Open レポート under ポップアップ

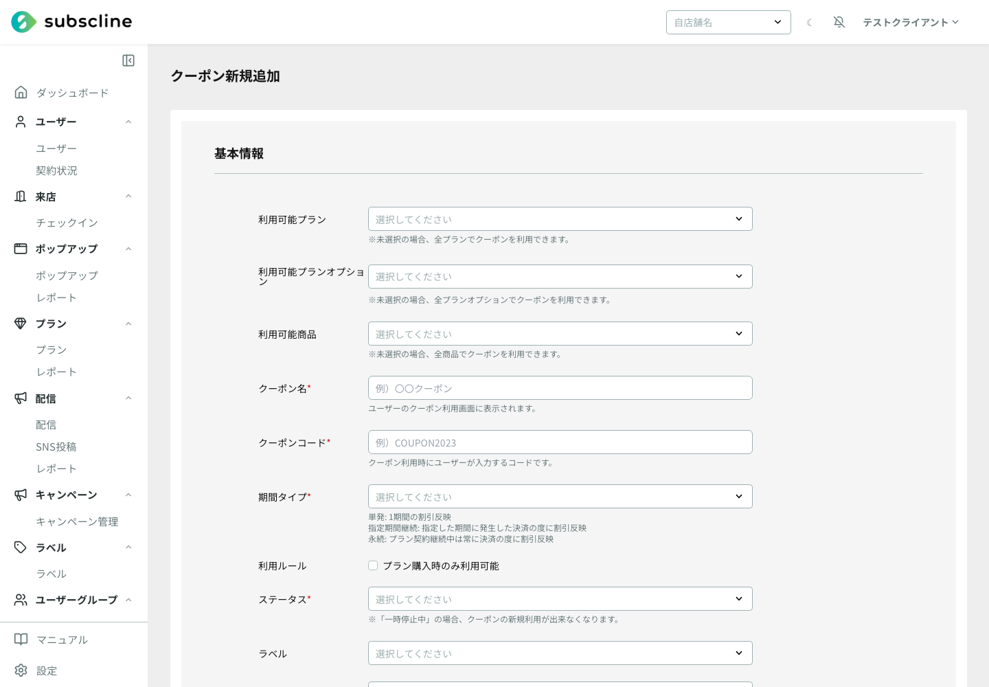pos(56,297)
